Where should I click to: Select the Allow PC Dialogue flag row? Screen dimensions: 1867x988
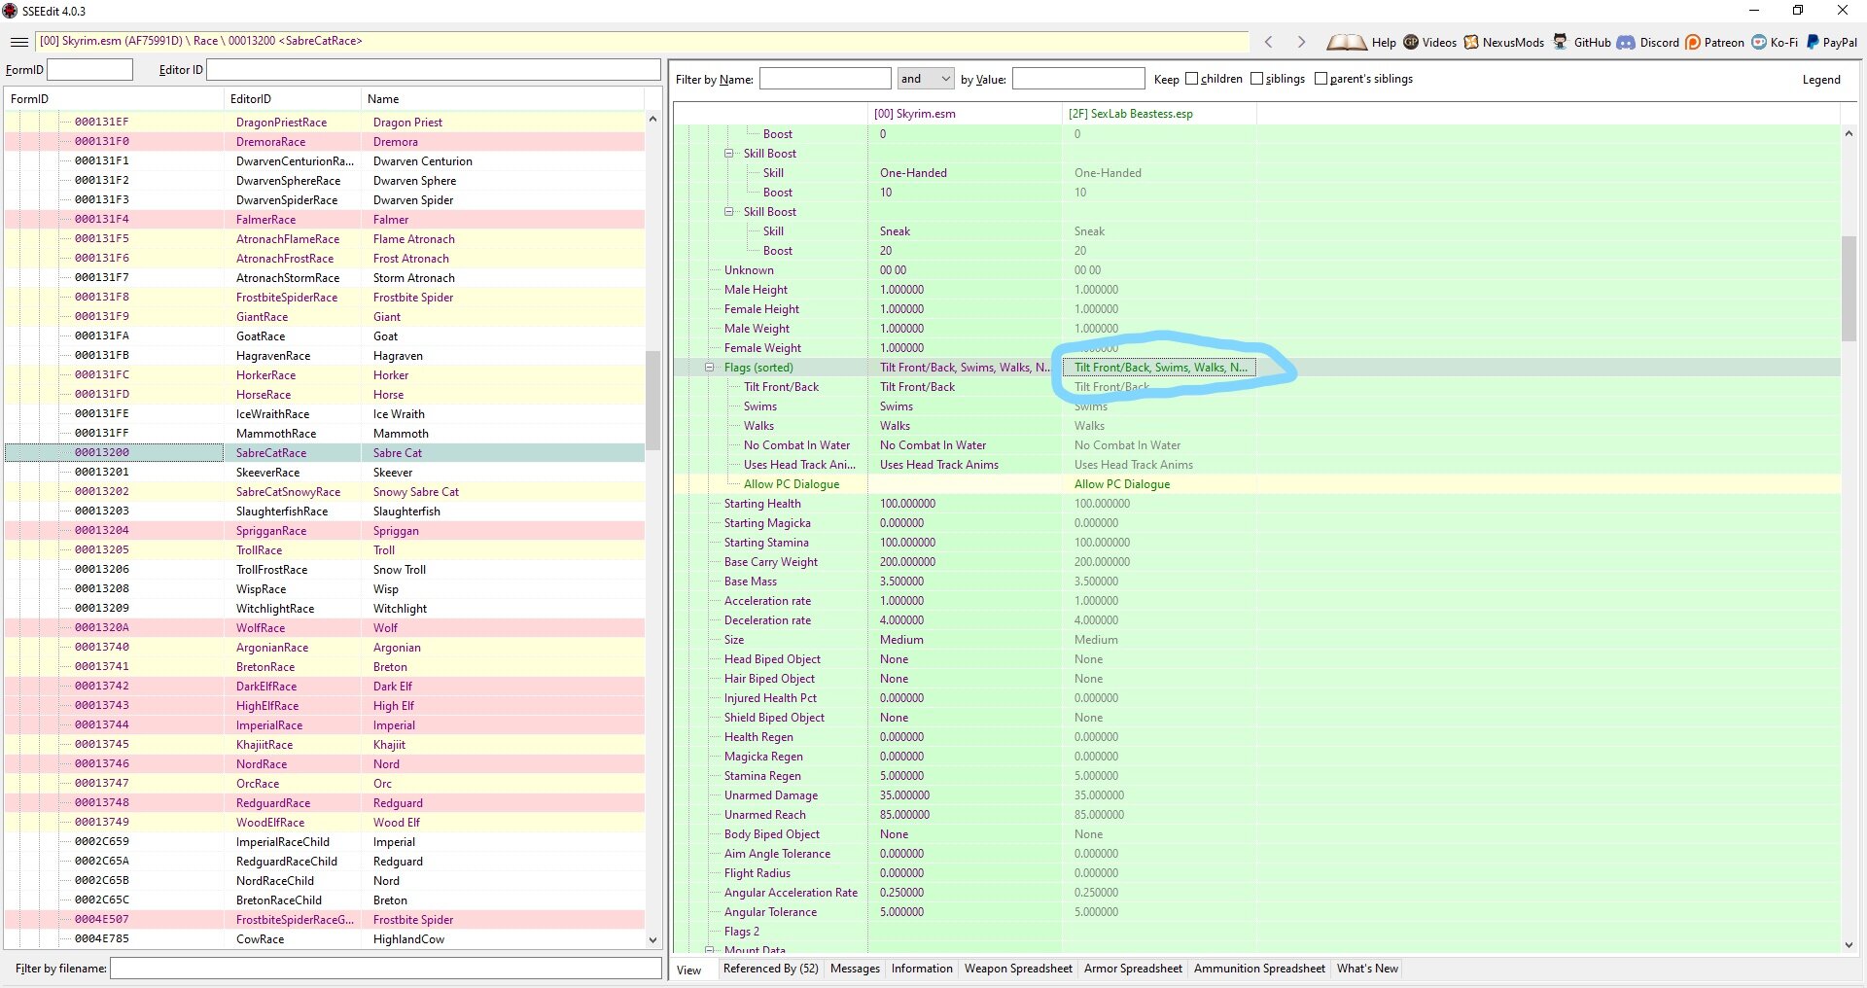coord(1256,484)
